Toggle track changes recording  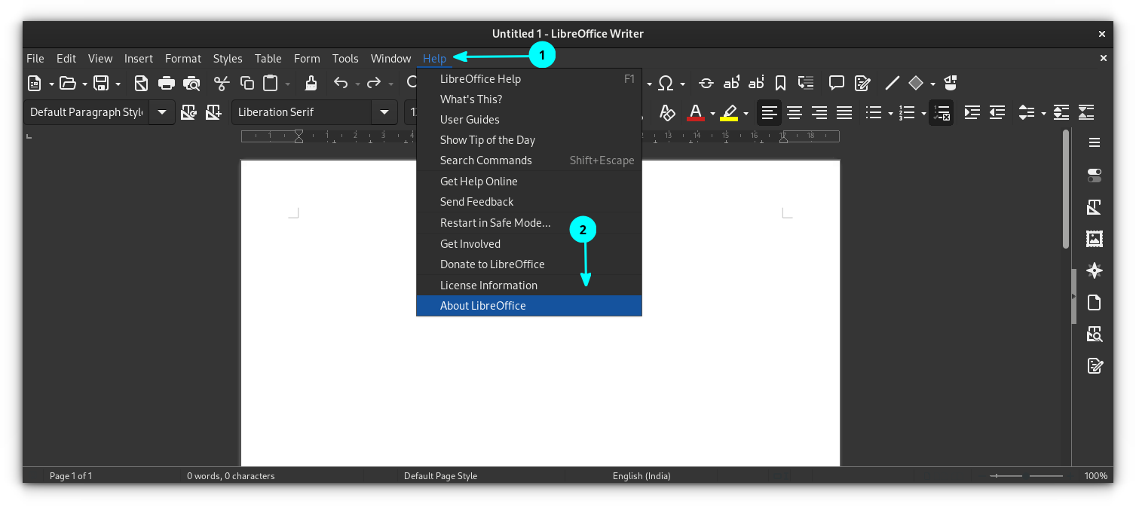click(x=862, y=83)
